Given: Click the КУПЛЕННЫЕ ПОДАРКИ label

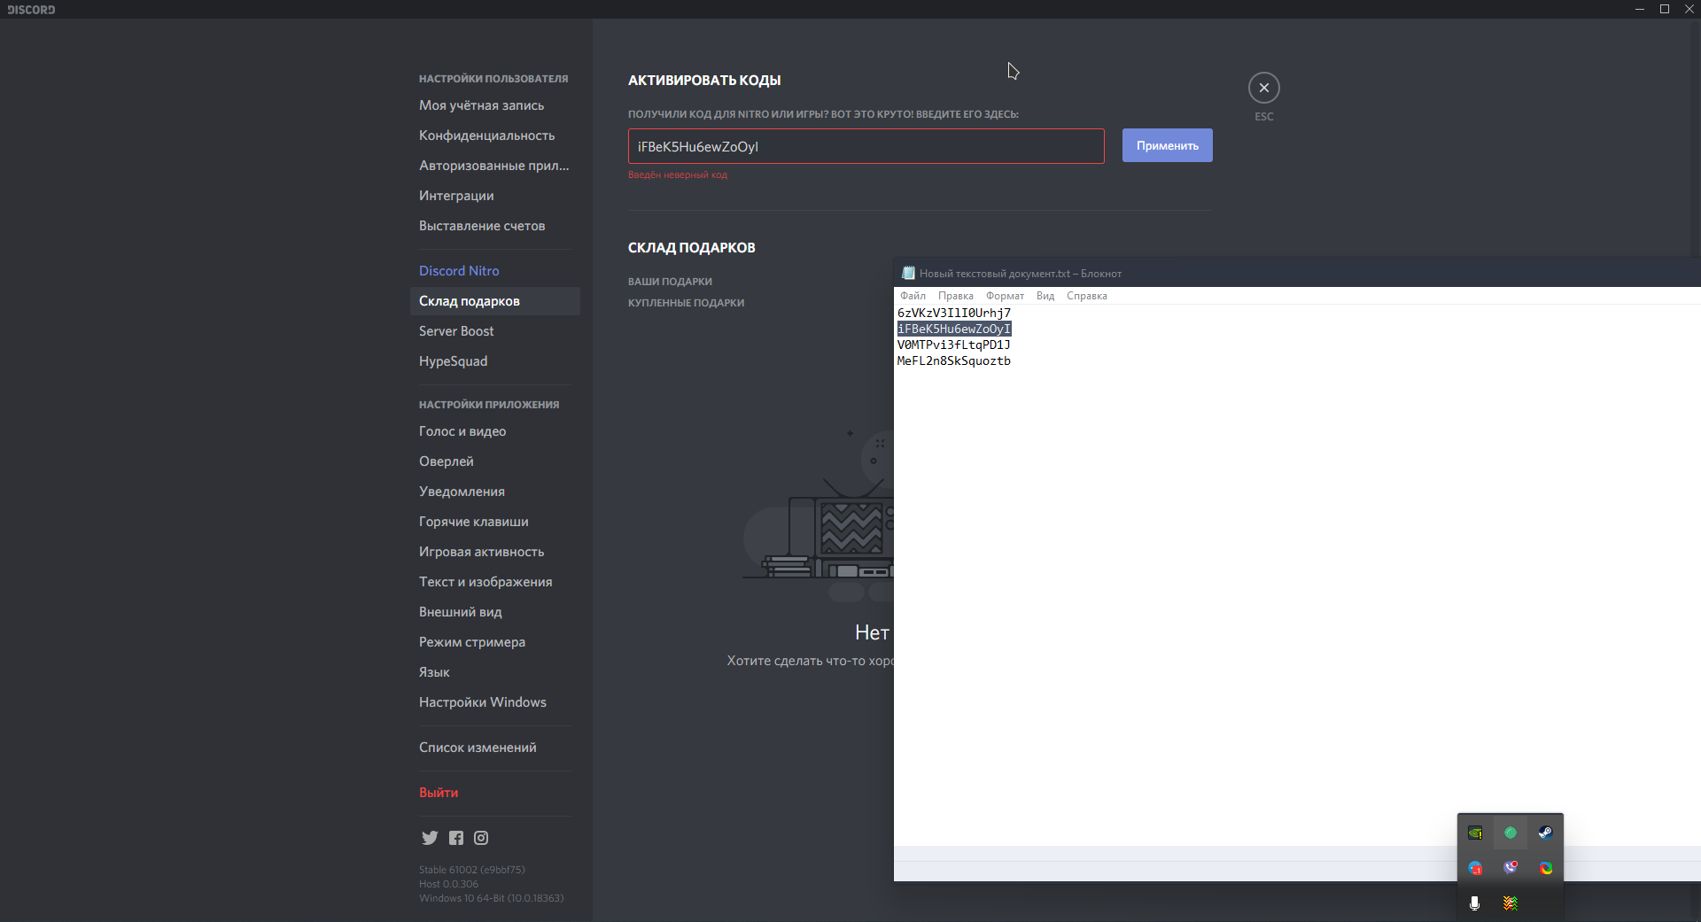Looking at the screenshot, I should pos(686,303).
